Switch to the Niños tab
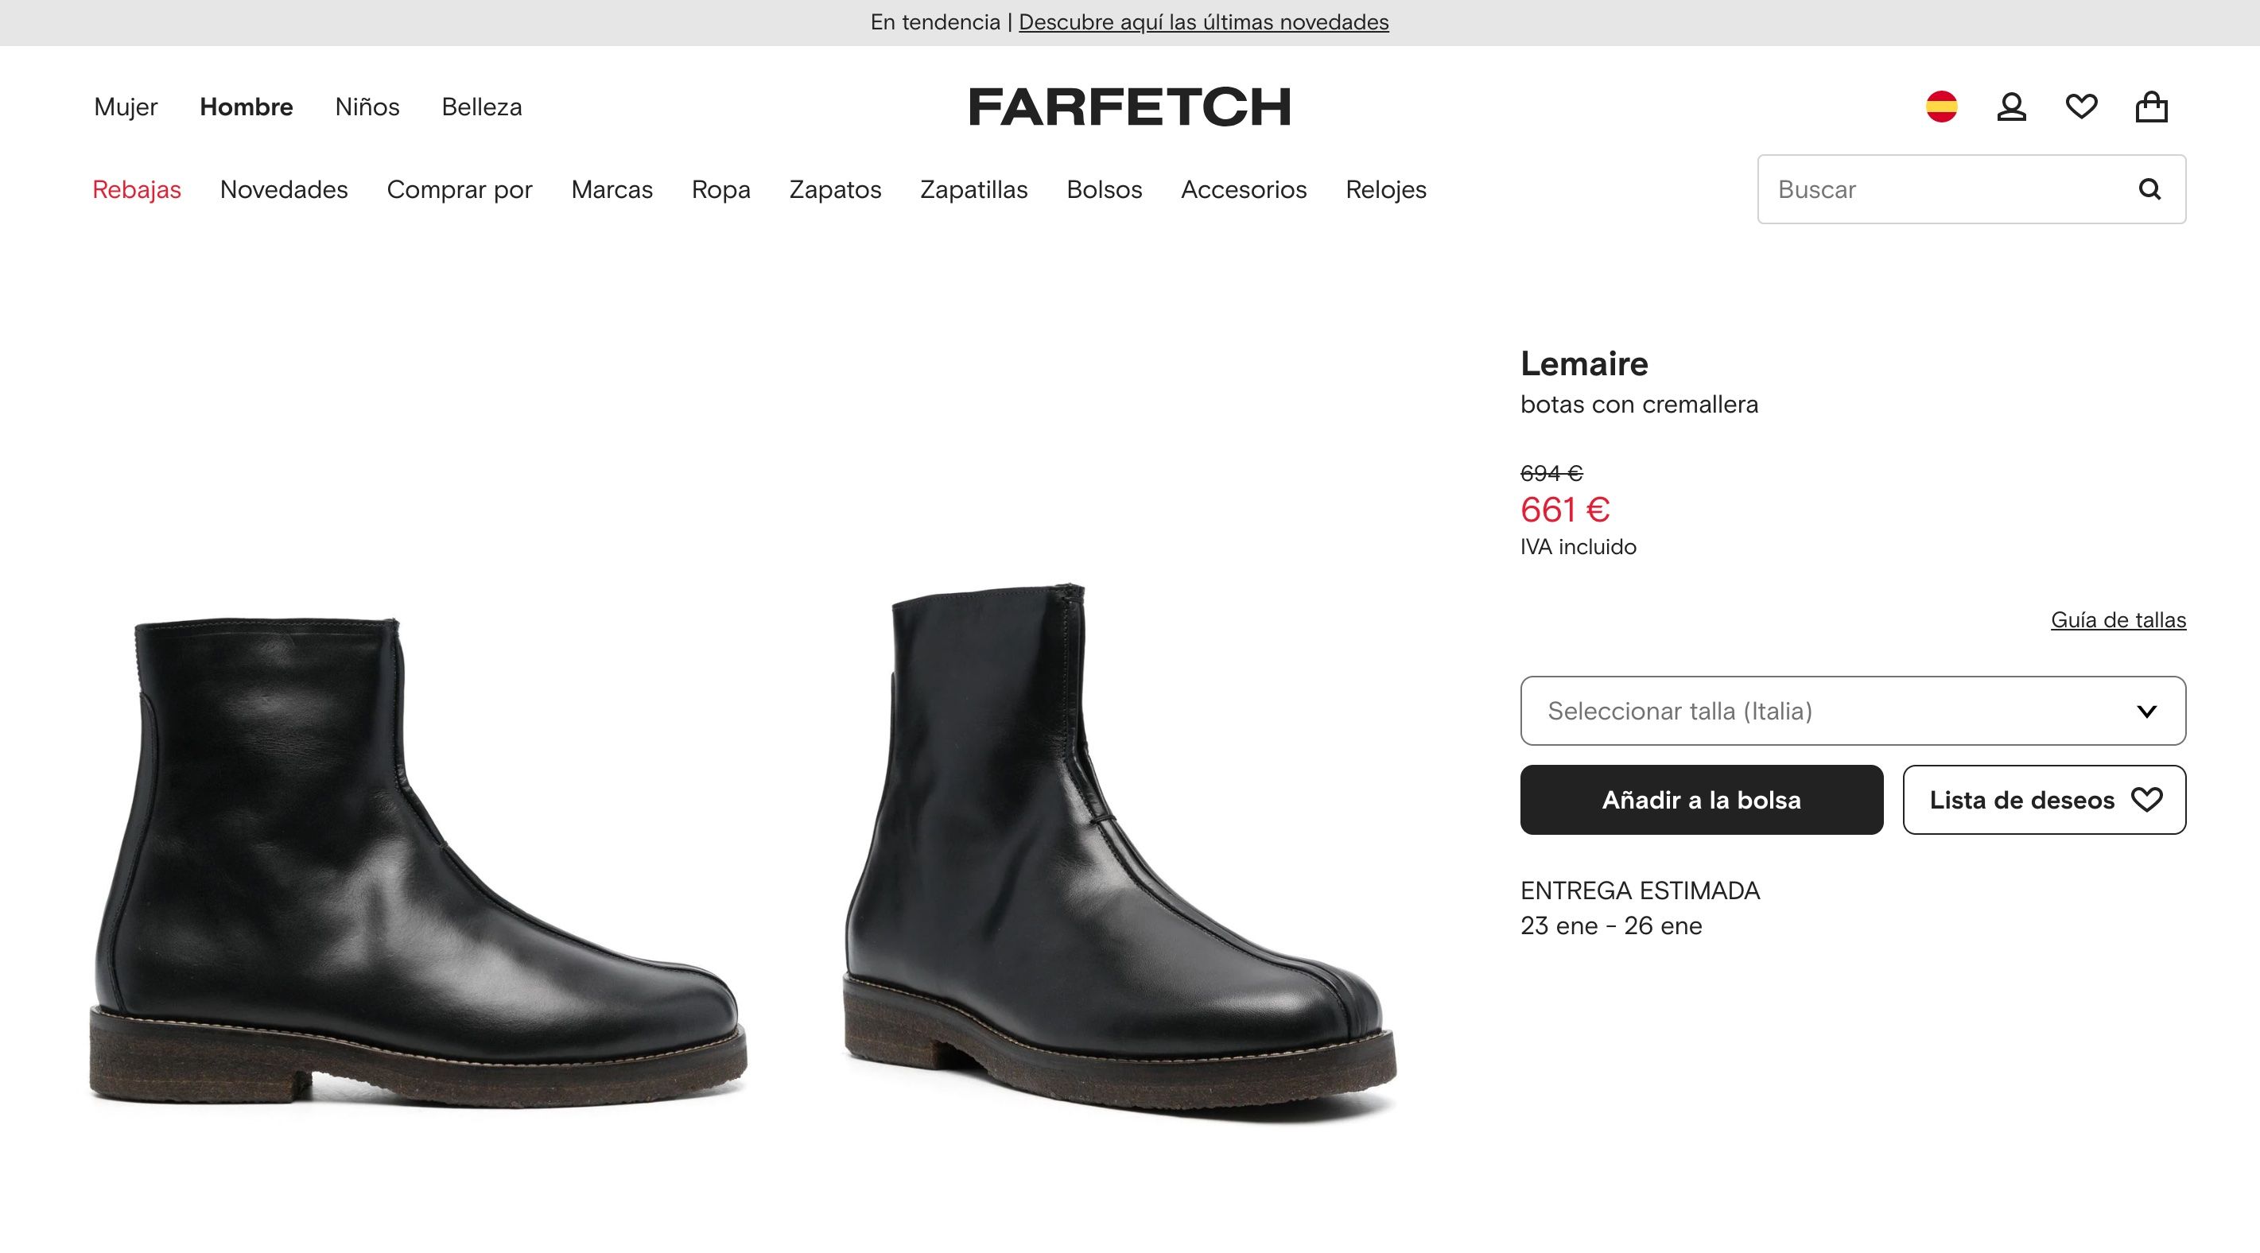This screenshot has height=1253, width=2260. pyautogui.click(x=367, y=107)
